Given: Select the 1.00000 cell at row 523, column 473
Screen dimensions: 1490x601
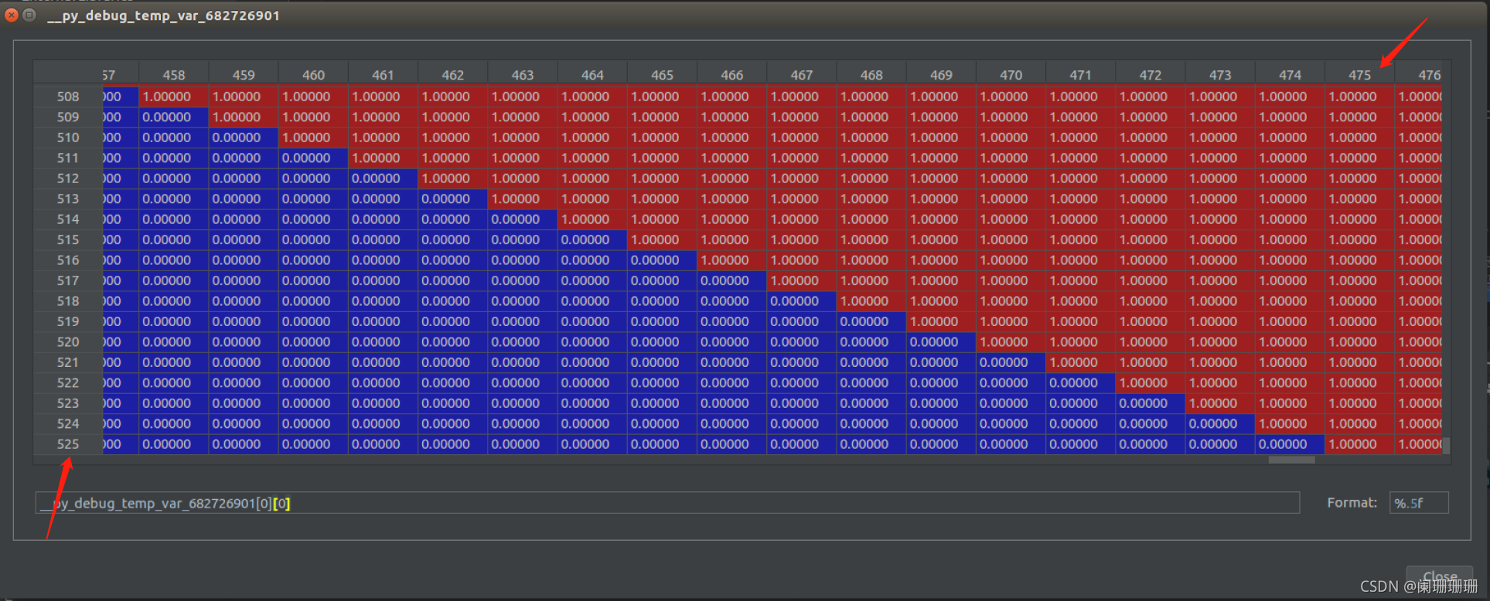Looking at the screenshot, I should click(1220, 403).
